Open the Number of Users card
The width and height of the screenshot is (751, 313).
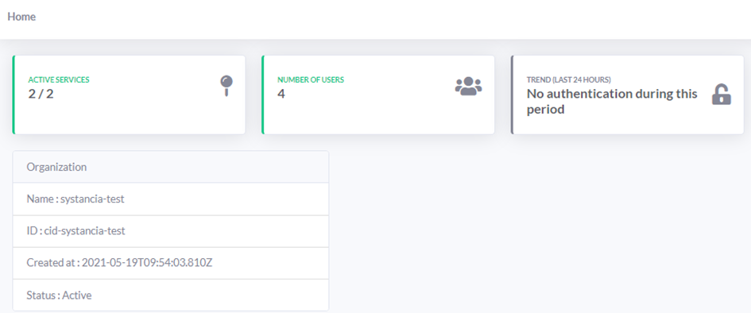[x=378, y=95]
